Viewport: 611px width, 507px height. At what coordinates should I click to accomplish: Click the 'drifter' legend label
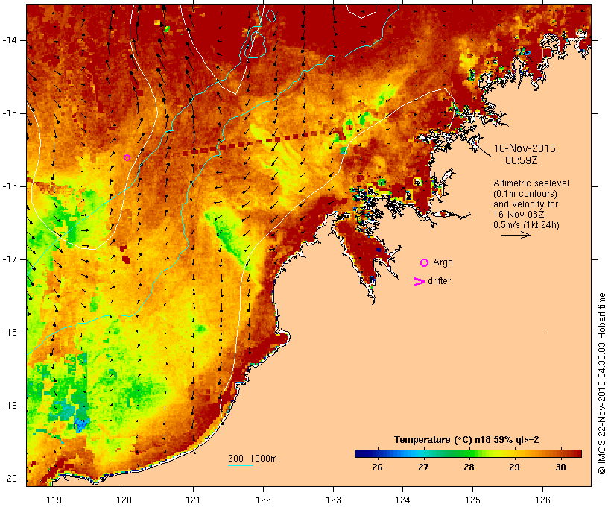pos(439,281)
